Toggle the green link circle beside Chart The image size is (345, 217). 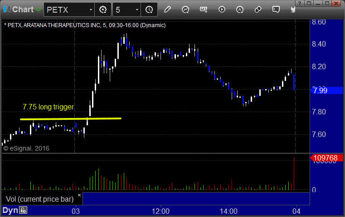point(38,9)
